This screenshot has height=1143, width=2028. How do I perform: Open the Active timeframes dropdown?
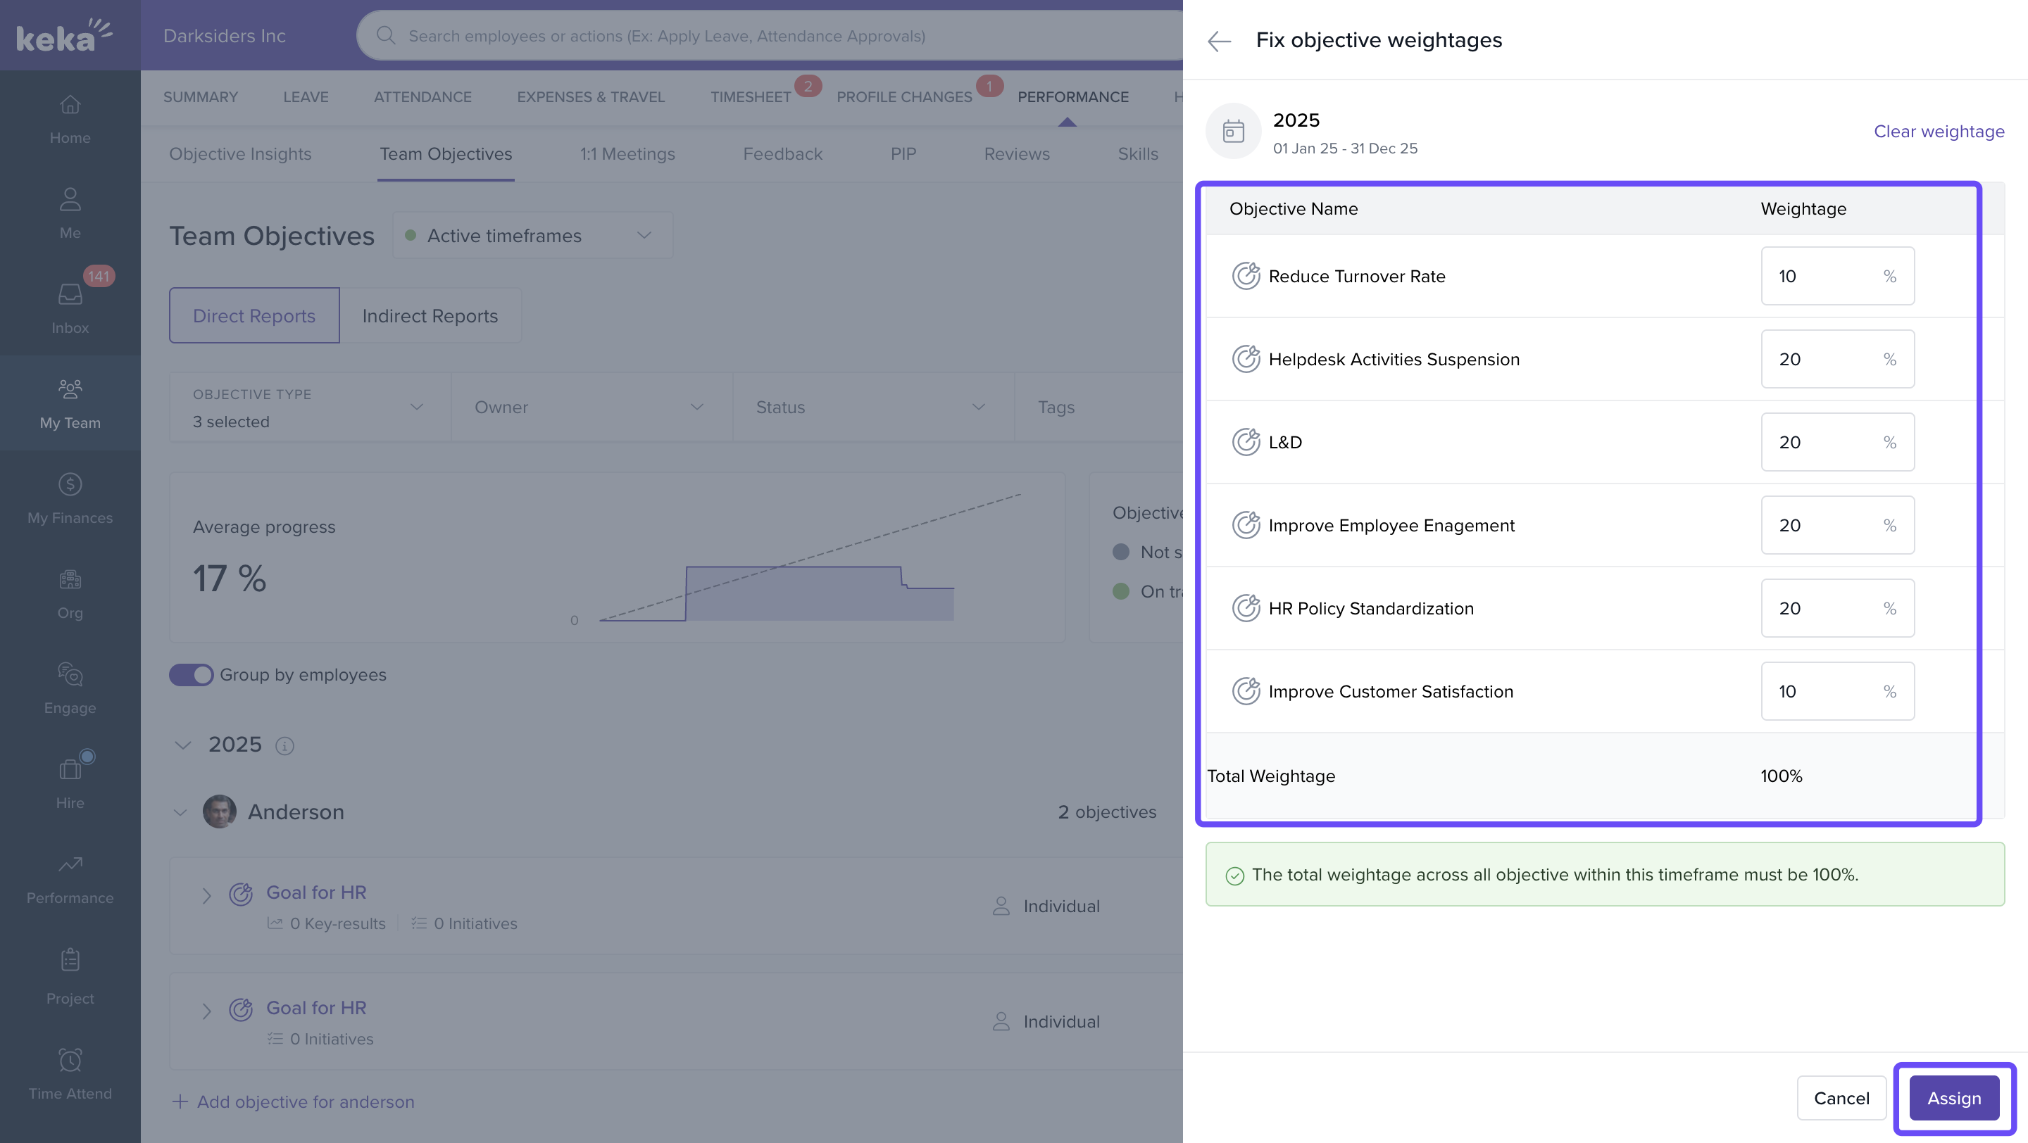tap(533, 235)
